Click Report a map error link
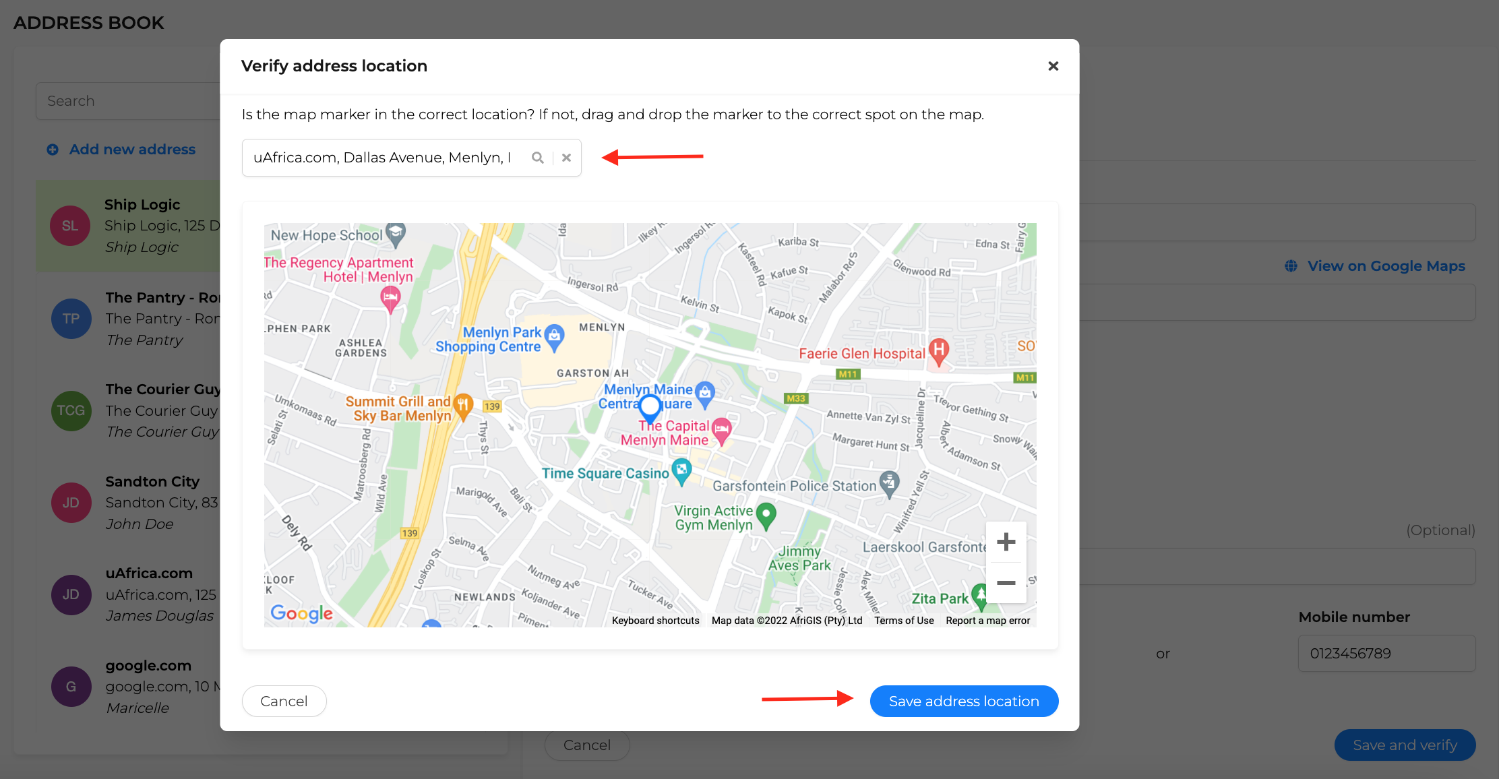Screen dimensions: 1499x779 [x=987, y=621]
